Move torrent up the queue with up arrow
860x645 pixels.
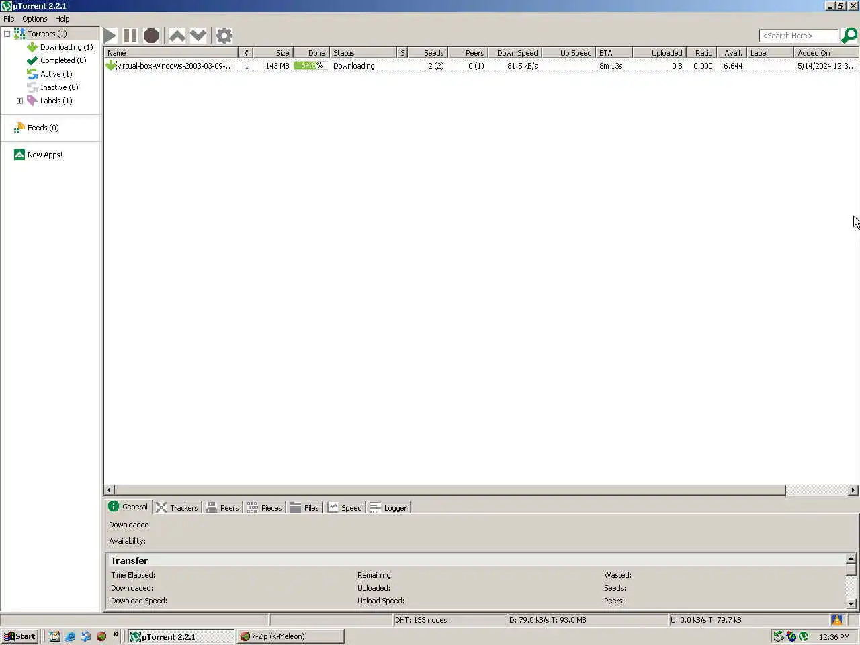click(177, 36)
